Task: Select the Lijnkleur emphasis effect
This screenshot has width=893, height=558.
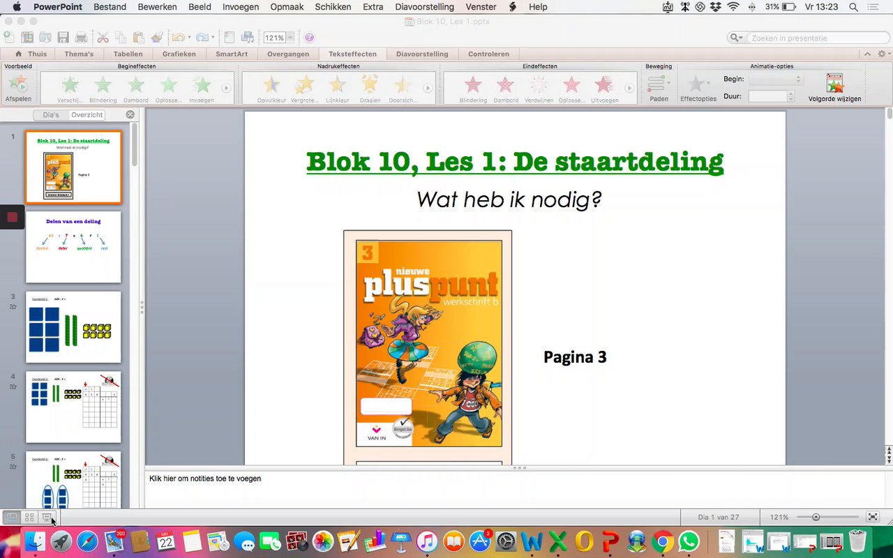Action: tap(338, 85)
